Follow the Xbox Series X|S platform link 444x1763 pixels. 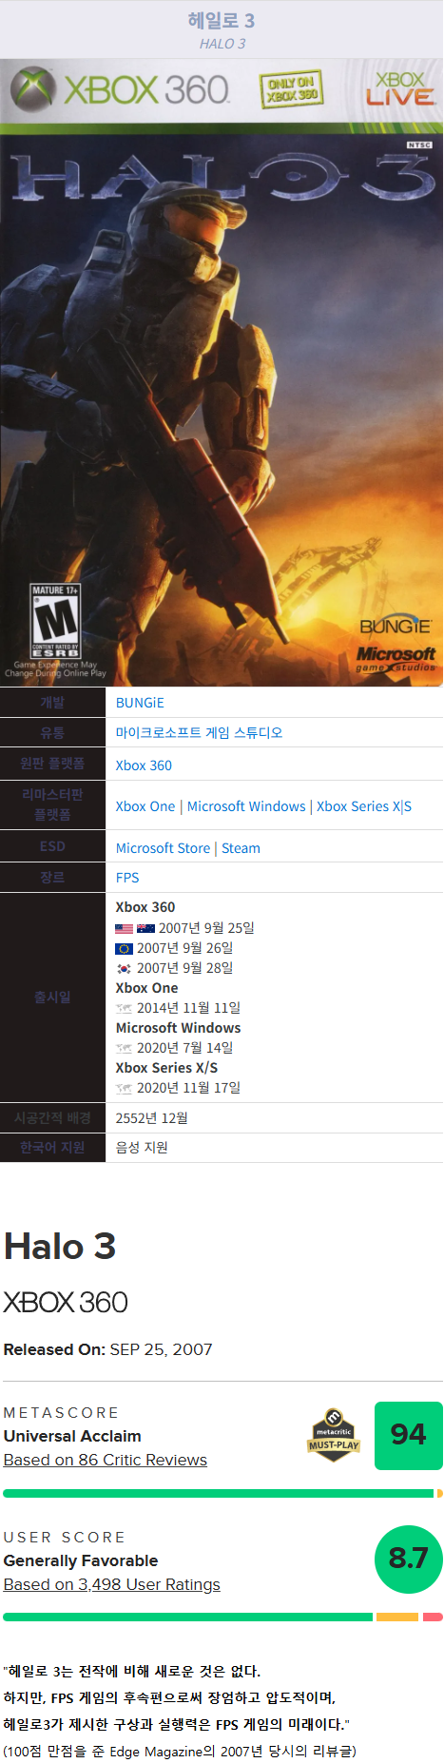coord(364,806)
